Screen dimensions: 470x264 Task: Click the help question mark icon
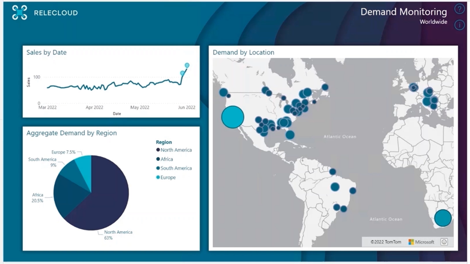[459, 9]
